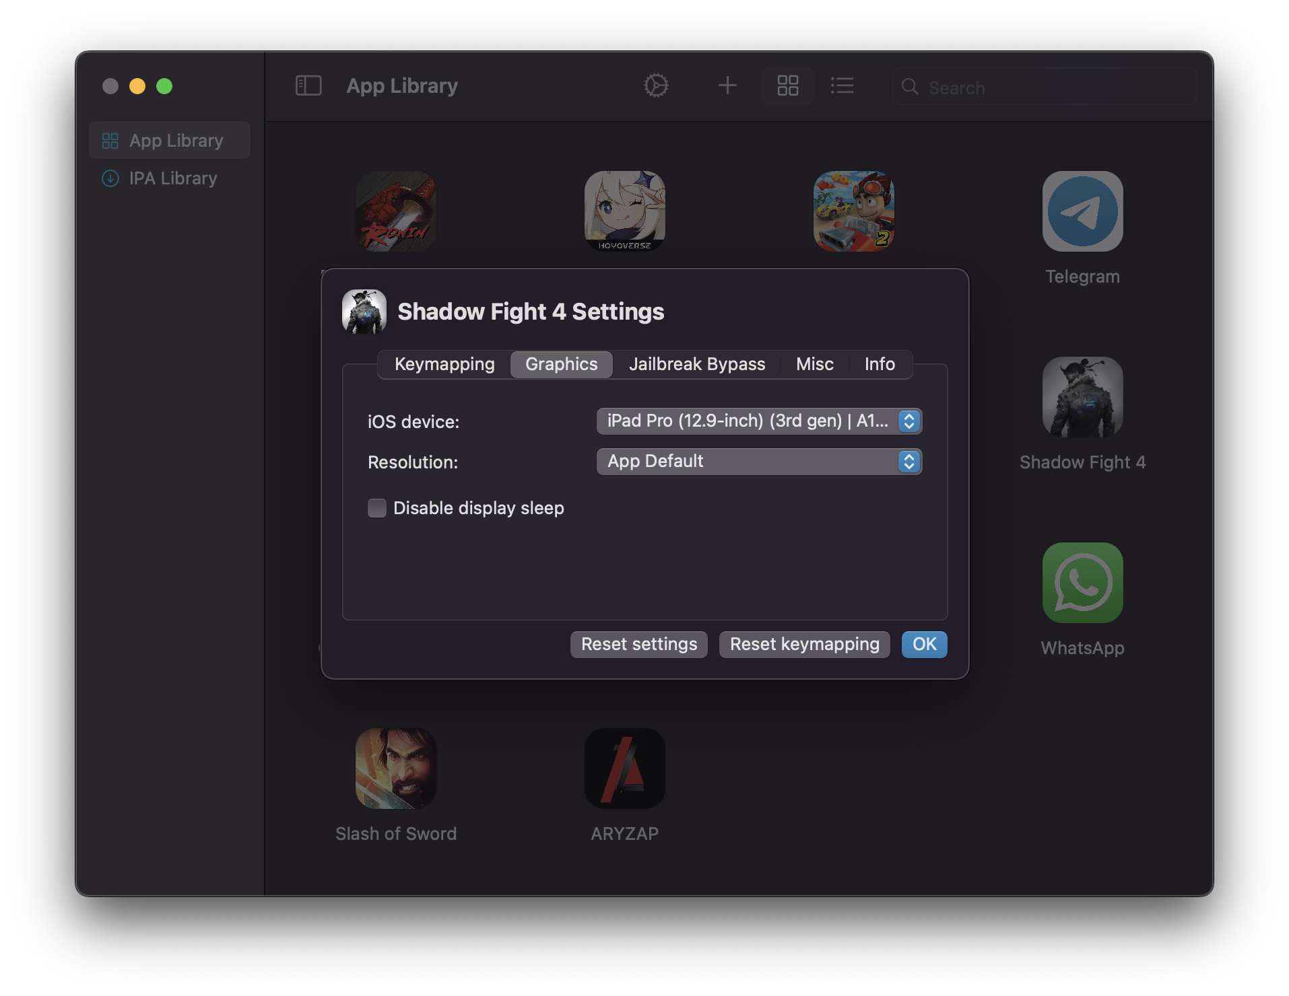The width and height of the screenshot is (1289, 996).
Task: Switch to the Keymapping tab
Action: 444,364
